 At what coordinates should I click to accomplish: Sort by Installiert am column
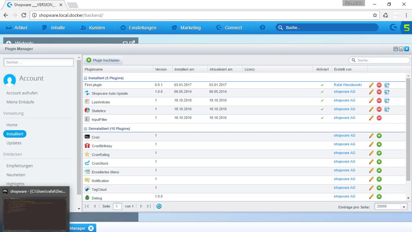(190, 69)
